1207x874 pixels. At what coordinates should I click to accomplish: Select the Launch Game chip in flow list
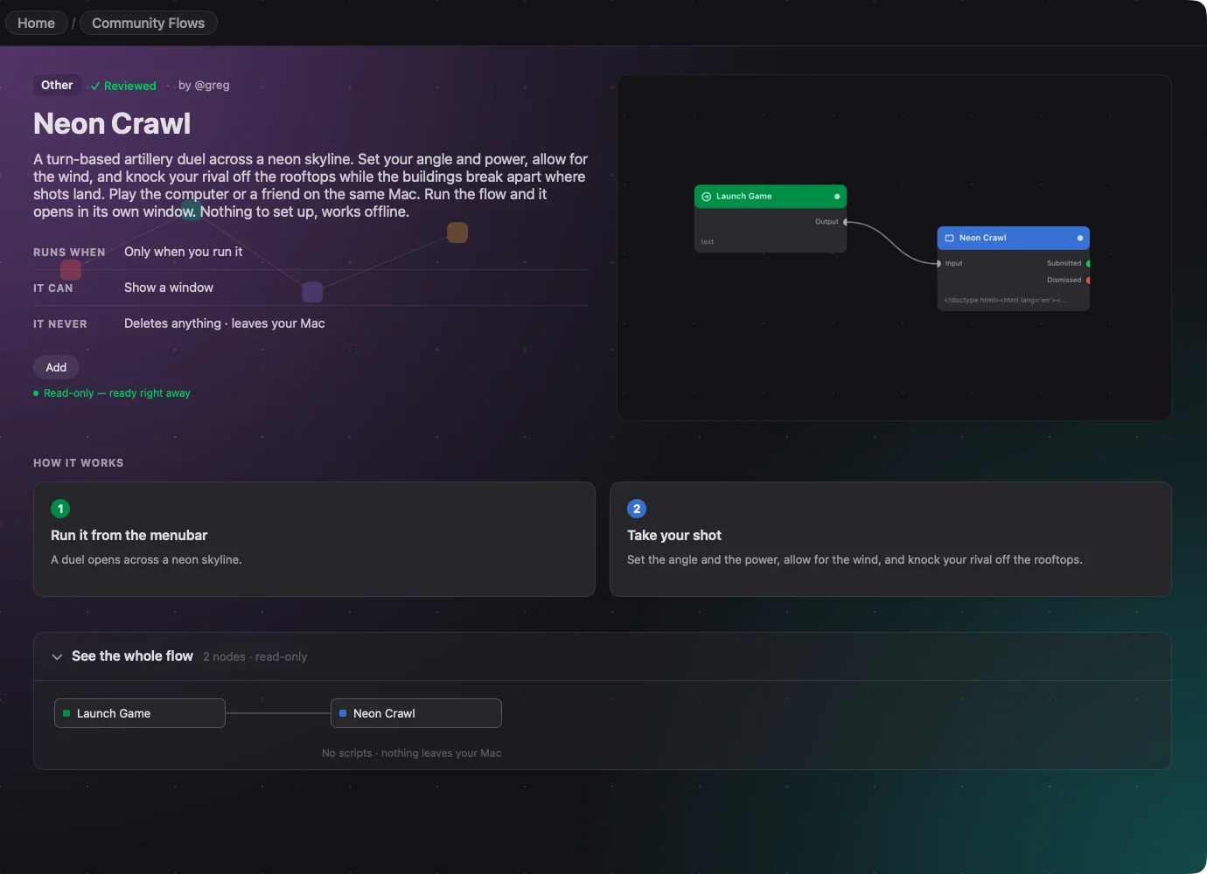click(140, 713)
